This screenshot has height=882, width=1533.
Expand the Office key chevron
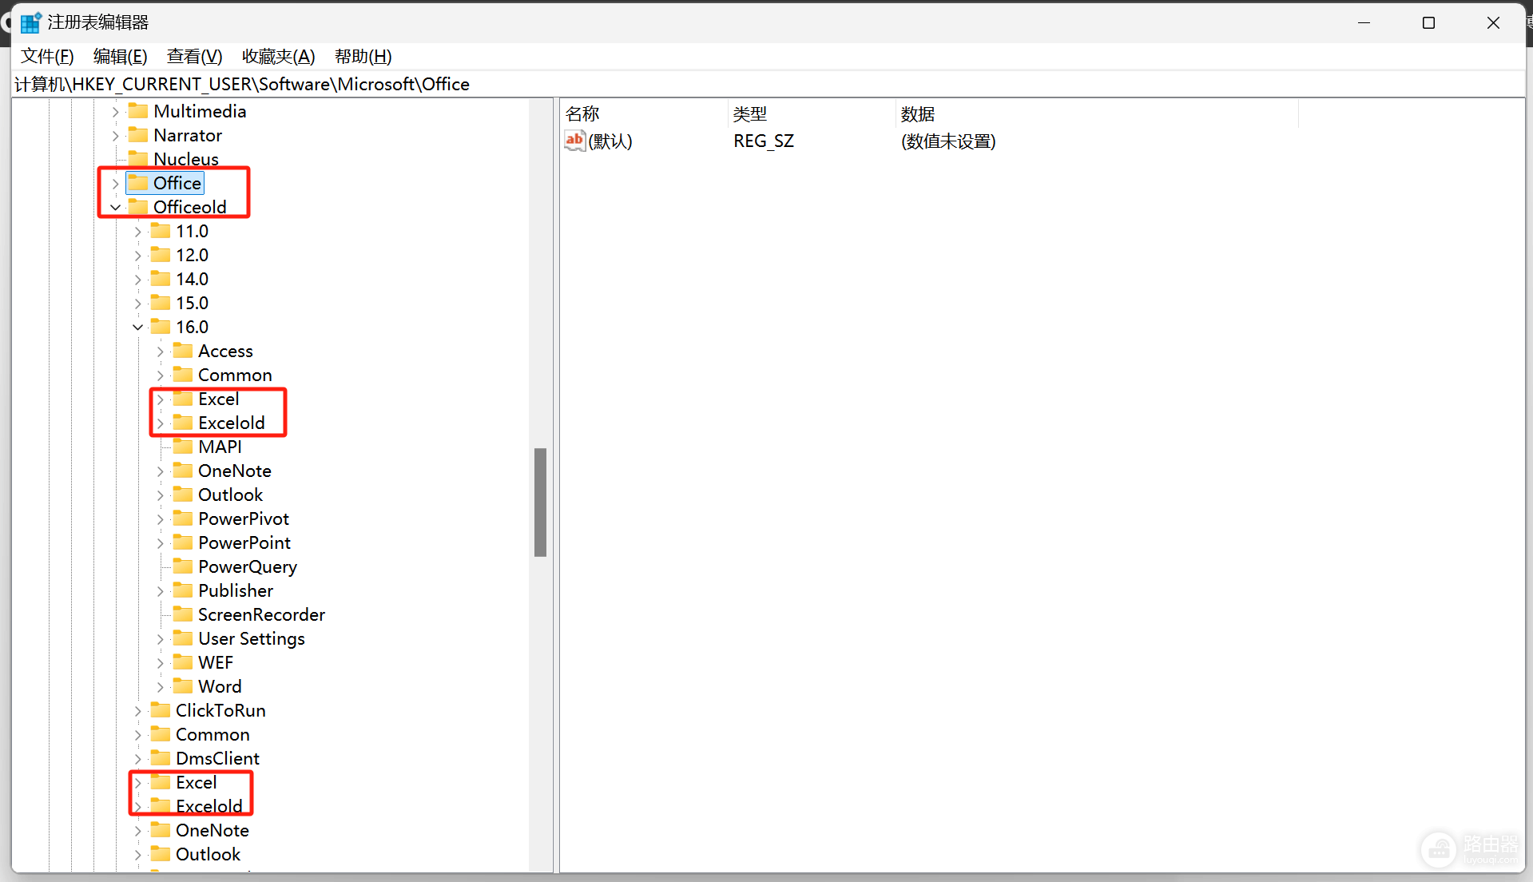tap(116, 184)
